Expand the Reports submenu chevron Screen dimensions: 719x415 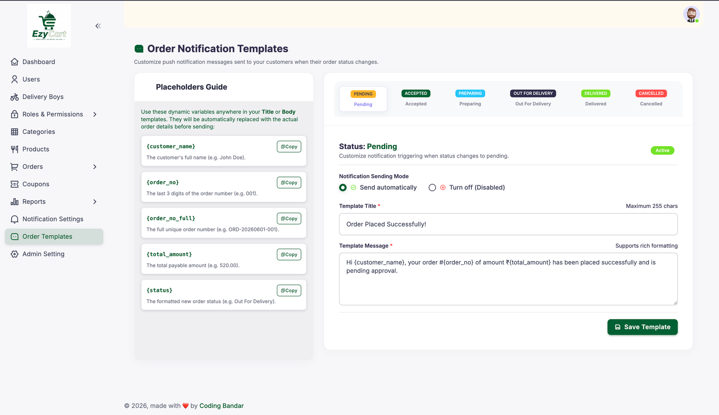click(95, 202)
